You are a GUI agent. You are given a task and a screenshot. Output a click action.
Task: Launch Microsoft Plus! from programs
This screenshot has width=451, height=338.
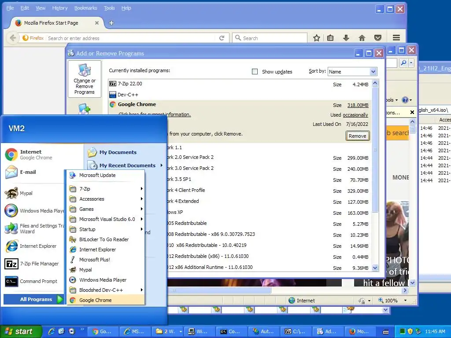(x=106, y=260)
